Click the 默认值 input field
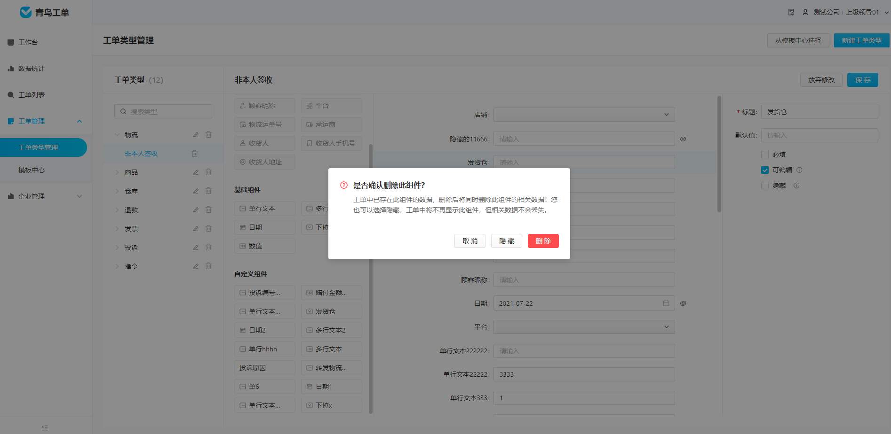891x434 pixels. point(819,135)
